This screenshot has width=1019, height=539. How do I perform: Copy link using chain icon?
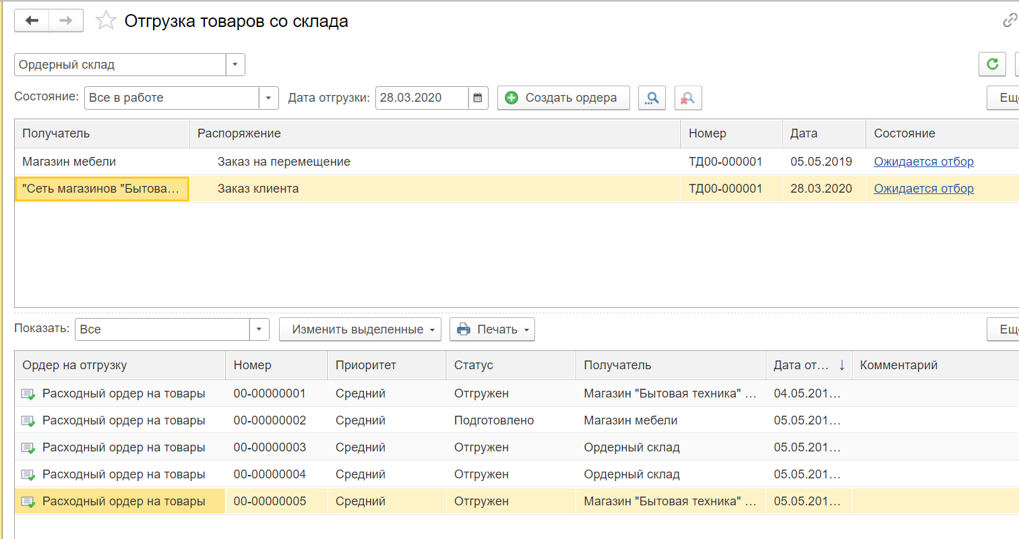tap(1010, 21)
